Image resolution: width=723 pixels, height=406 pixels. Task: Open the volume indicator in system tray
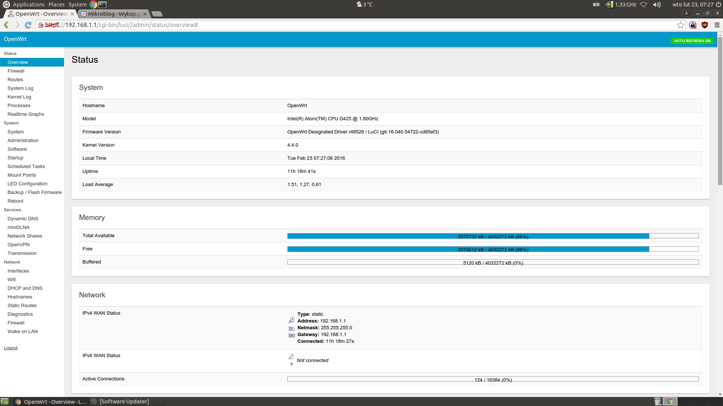(657, 5)
